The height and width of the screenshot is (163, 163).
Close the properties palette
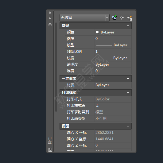[50, 13]
